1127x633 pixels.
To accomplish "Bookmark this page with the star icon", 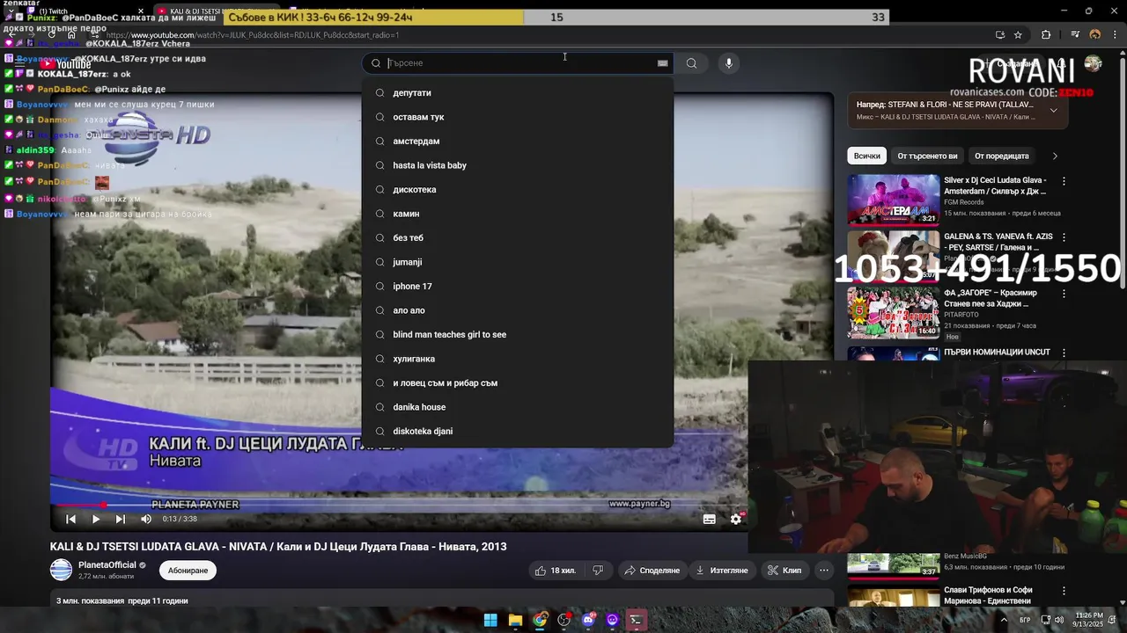I will [1018, 35].
